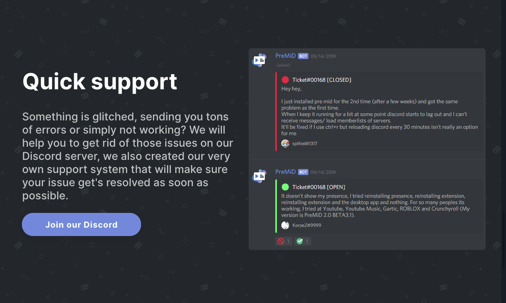506x303 pixels.
Task: Click PreMiD avatar on the closed ticket message
Action: coord(259,60)
